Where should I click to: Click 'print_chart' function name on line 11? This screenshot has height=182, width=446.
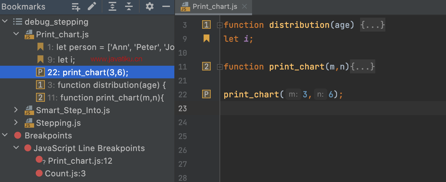[x=297, y=67]
